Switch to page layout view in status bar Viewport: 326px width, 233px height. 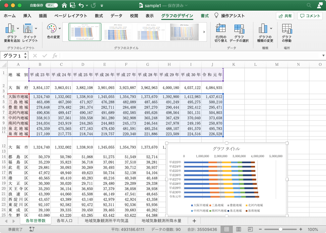(x=238, y=229)
